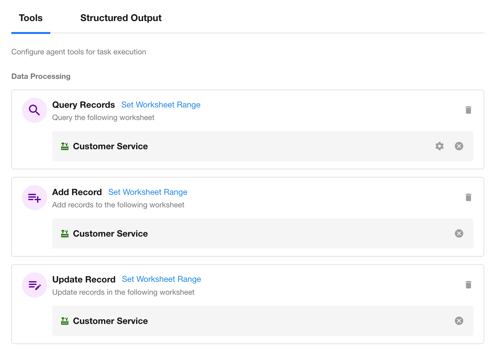Click the Update Record title

(x=84, y=279)
